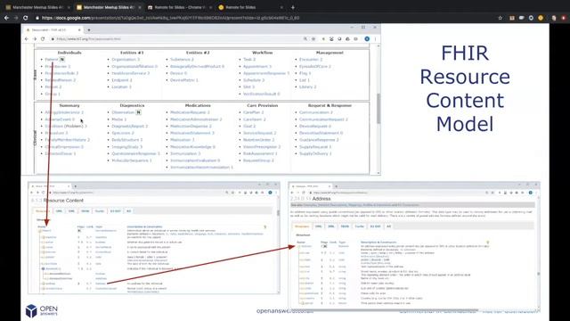The image size is (570, 321).
Task: Click reload in the embedded FHIR resourcelist browser
Action: coord(43,39)
